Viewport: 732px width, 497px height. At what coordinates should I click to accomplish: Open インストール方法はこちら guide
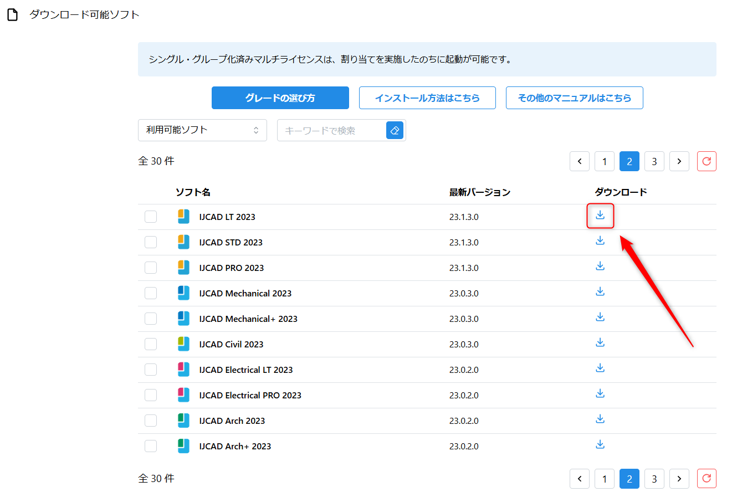point(427,98)
